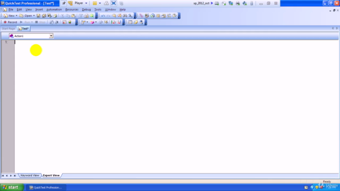Image resolution: width=340 pixels, height=191 pixels.
Task: Open the Tools menu
Action: pyautogui.click(x=98, y=10)
